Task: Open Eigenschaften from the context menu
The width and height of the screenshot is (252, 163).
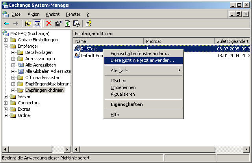Action: coord(143,104)
